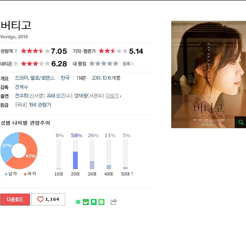
Task: Click the green bookmark share icon
Action: pos(94,202)
